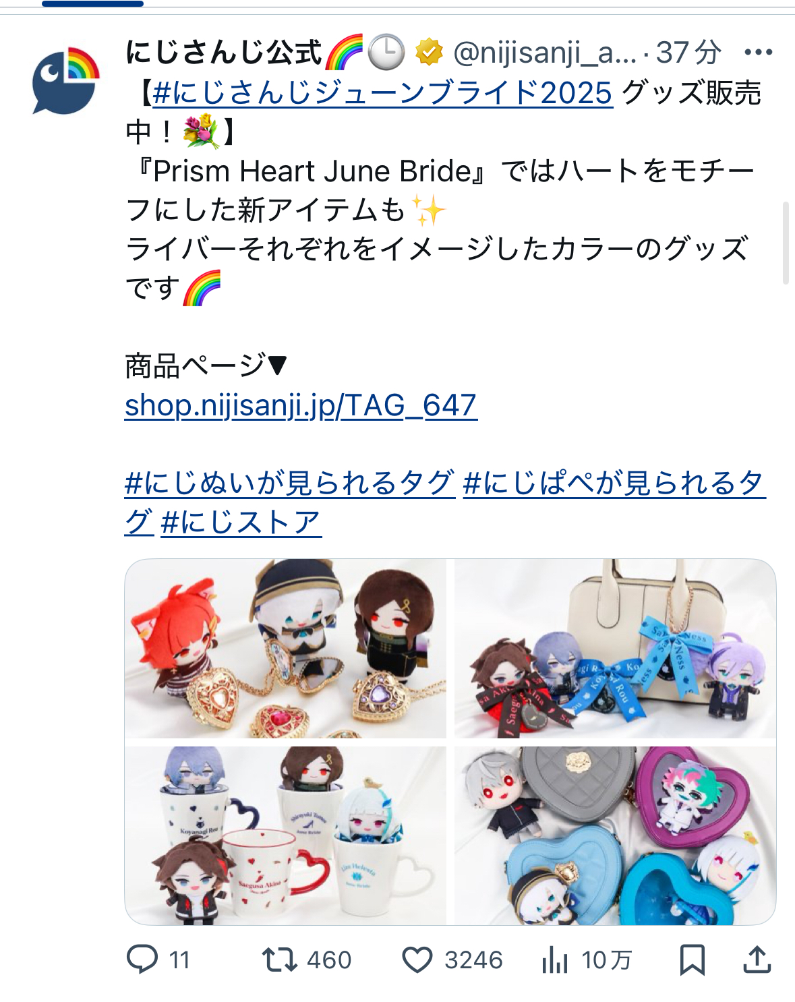View heart-shaped pouches photo
Image resolution: width=795 pixels, height=1002 pixels.
pos(615,835)
